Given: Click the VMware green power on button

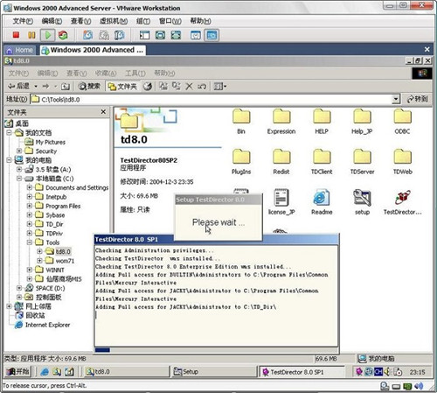Looking at the screenshot, I should click(47, 35).
